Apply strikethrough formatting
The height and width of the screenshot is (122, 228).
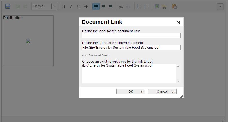(86, 6)
